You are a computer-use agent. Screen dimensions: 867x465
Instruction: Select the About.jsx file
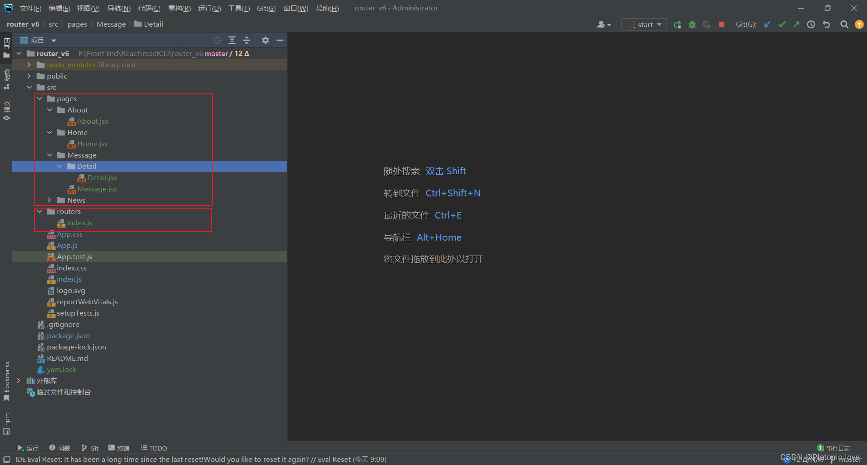93,121
